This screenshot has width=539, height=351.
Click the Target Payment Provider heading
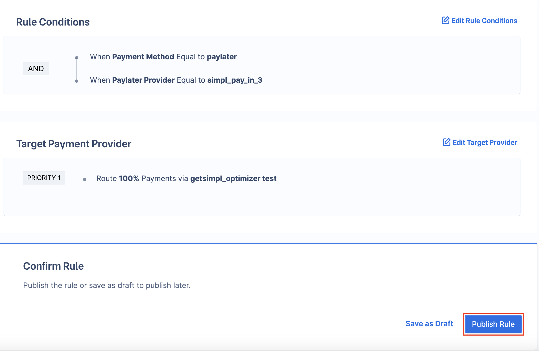point(74,144)
